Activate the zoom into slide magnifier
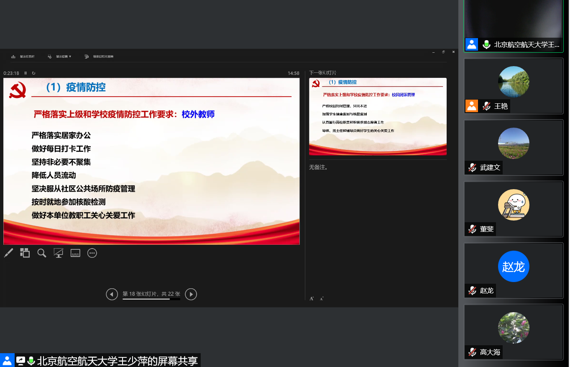Viewport: 570px width, 367px height. [42, 253]
